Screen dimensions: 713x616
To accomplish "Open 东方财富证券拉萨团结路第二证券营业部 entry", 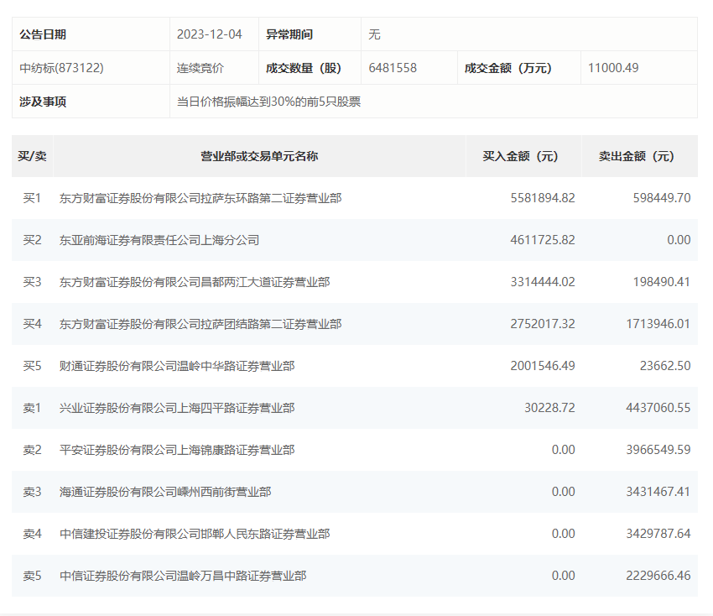I will 200,324.
